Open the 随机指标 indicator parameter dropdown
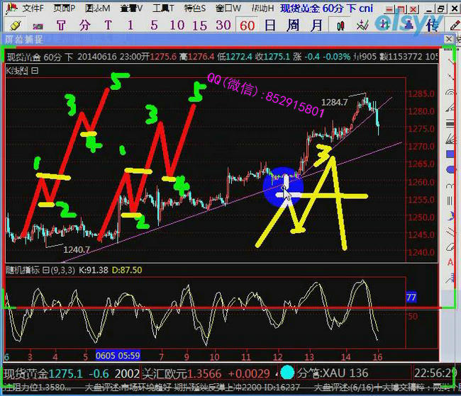 (45, 270)
